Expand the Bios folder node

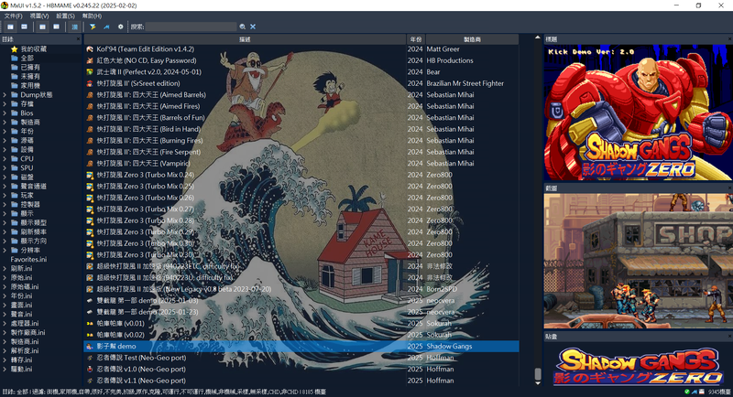pos(5,113)
